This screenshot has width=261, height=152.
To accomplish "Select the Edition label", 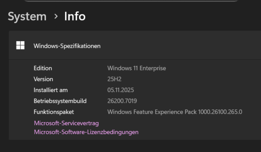I will click(43, 68).
